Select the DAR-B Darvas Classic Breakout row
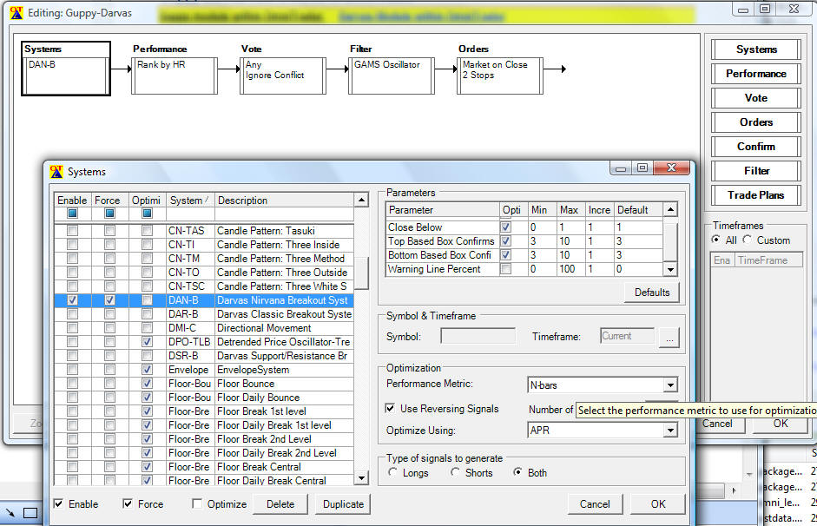817x526 pixels. coord(204,314)
